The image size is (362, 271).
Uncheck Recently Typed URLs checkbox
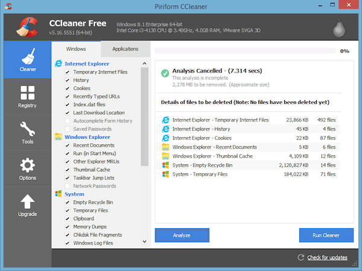[x=68, y=97]
